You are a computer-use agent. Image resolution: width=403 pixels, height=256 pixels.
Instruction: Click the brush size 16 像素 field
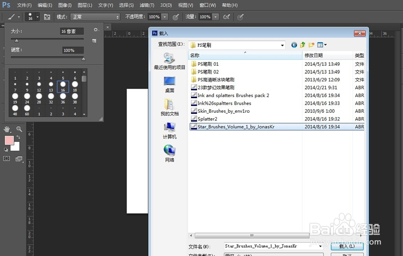(x=72, y=31)
